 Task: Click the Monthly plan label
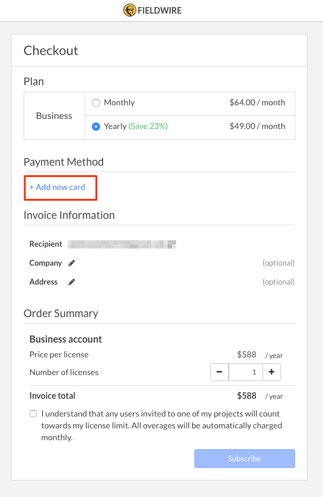click(x=119, y=102)
